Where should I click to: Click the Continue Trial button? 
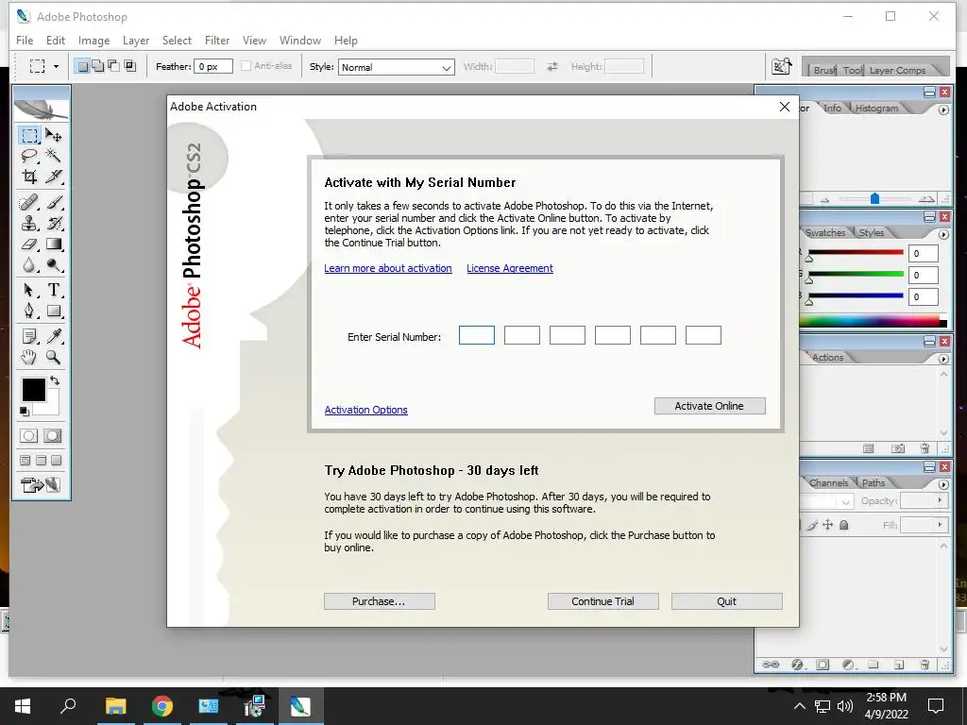tap(602, 601)
